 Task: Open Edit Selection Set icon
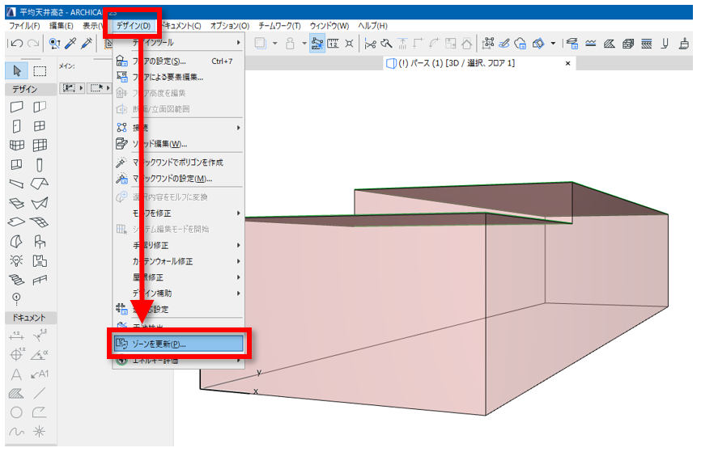[x=488, y=44]
